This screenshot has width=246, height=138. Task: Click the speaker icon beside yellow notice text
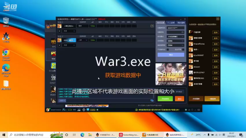click(x=136, y=110)
